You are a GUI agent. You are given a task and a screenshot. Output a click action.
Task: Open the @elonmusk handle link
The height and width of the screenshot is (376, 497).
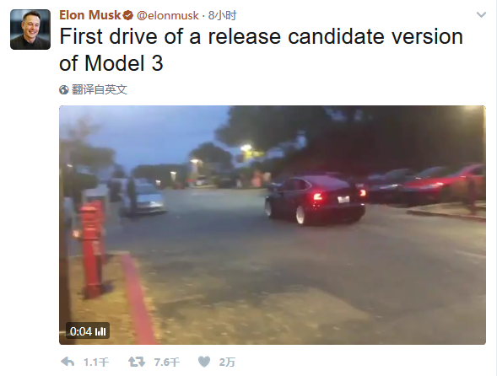(x=168, y=15)
